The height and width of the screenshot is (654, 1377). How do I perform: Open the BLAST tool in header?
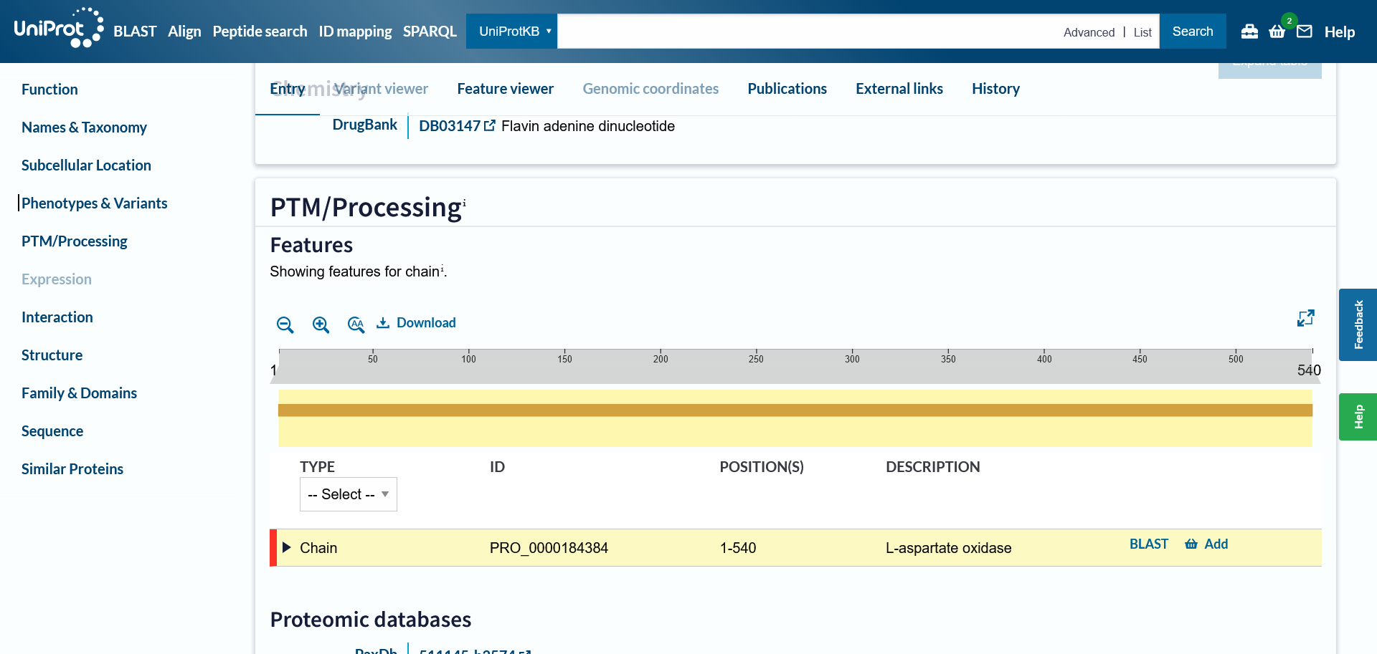tap(135, 32)
